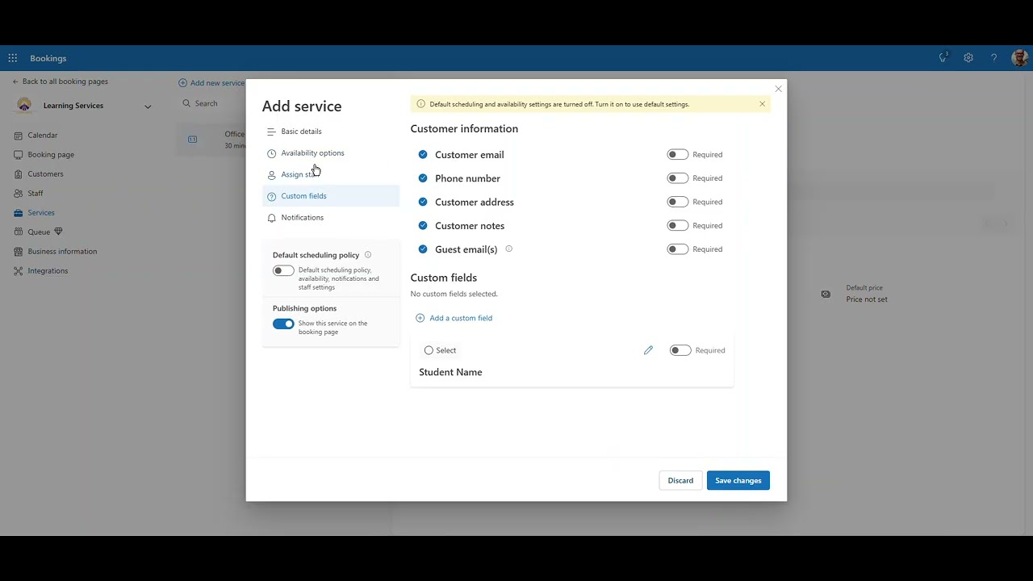
Task: Go to Queue in sidebar
Action: (39, 232)
